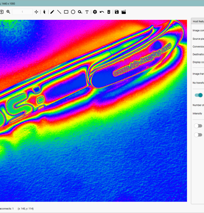The width and height of the screenshot is (204, 213).
Task: Enable the second gray toggle switch
Action: tap(198, 135)
